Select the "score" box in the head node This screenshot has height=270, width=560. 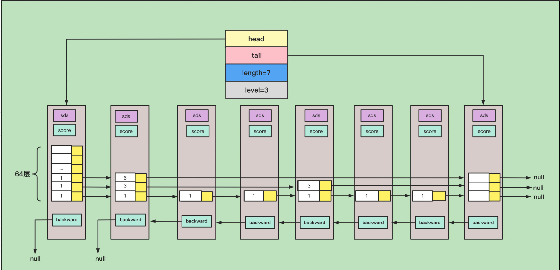click(65, 130)
